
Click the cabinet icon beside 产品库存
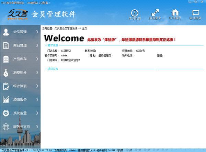click(x=6, y=59)
